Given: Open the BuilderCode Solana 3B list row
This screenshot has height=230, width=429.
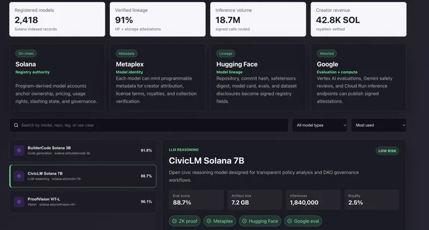Looking at the screenshot, I should pyautogui.click(x=83, y=150).
